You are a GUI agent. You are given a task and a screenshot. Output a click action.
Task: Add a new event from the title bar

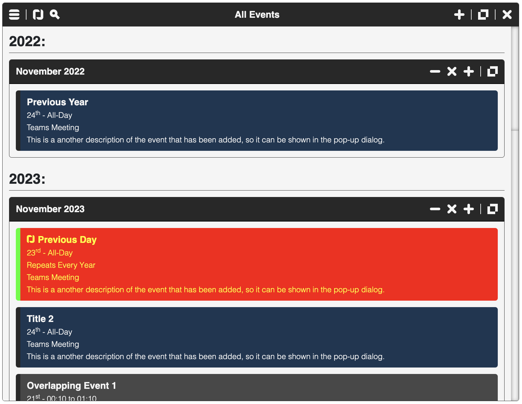click(459, 14)
